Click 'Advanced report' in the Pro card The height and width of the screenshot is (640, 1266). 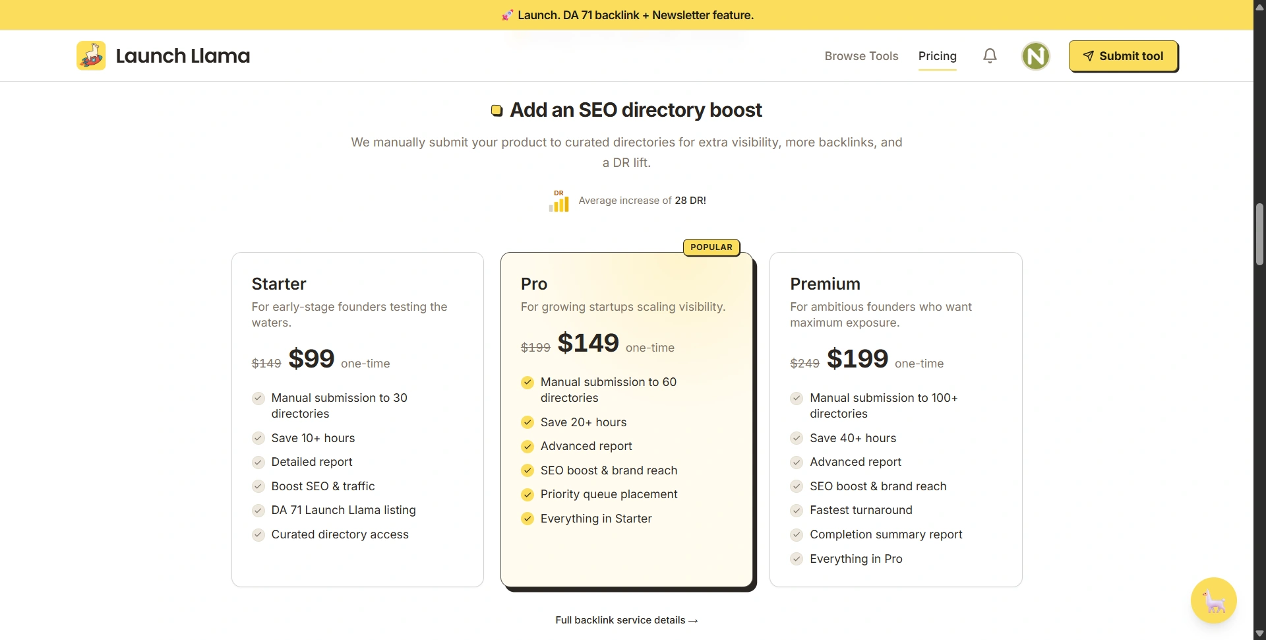click(586, 446)
